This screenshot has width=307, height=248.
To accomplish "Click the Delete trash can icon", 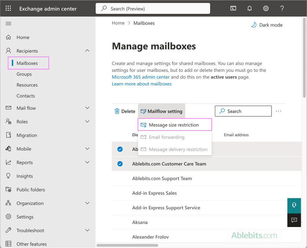I will point(117,111).
